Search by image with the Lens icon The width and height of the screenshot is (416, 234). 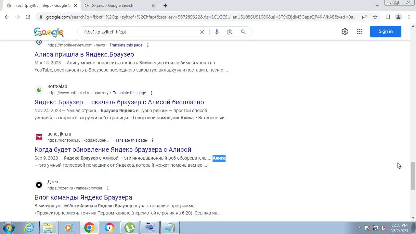coord(230,32)
